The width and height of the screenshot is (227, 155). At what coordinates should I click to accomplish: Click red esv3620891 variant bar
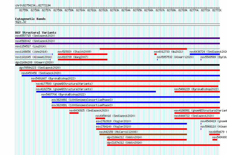[x=136, y=108]
